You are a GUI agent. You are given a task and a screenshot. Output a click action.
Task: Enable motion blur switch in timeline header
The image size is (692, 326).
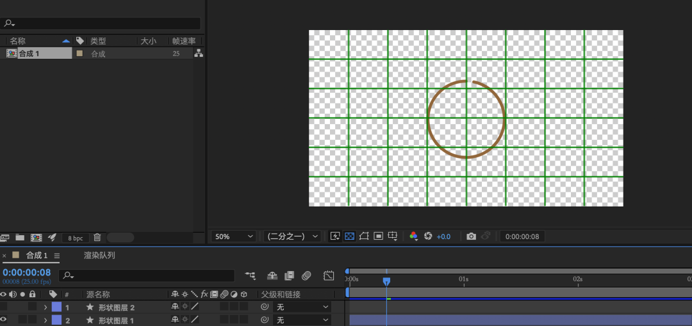point(306,276)
